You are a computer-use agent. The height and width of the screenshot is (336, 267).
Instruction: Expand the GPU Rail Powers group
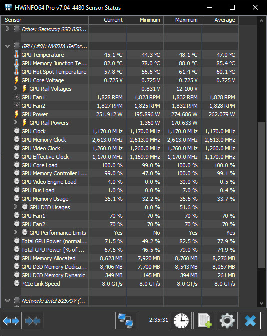tap(15, 122)
